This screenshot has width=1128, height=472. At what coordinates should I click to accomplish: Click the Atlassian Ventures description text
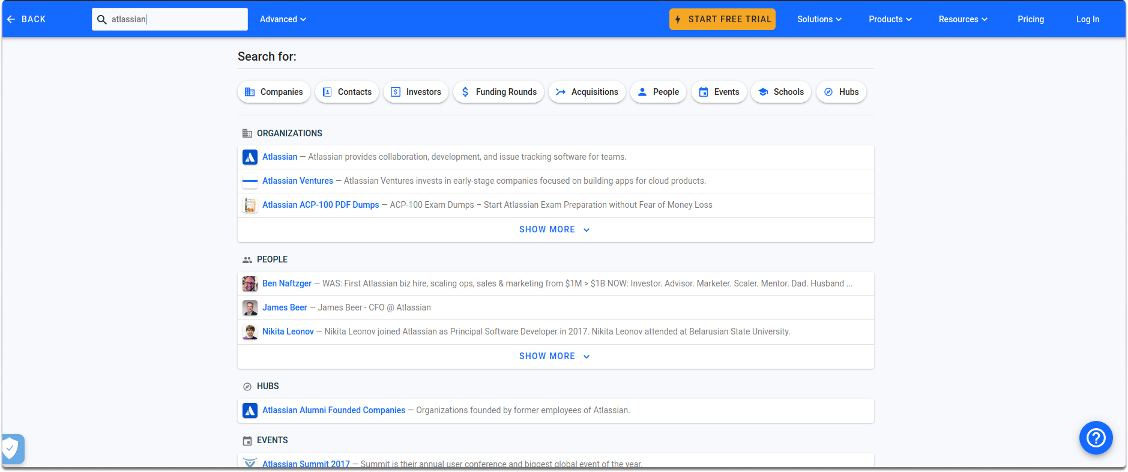click(525, 181)
